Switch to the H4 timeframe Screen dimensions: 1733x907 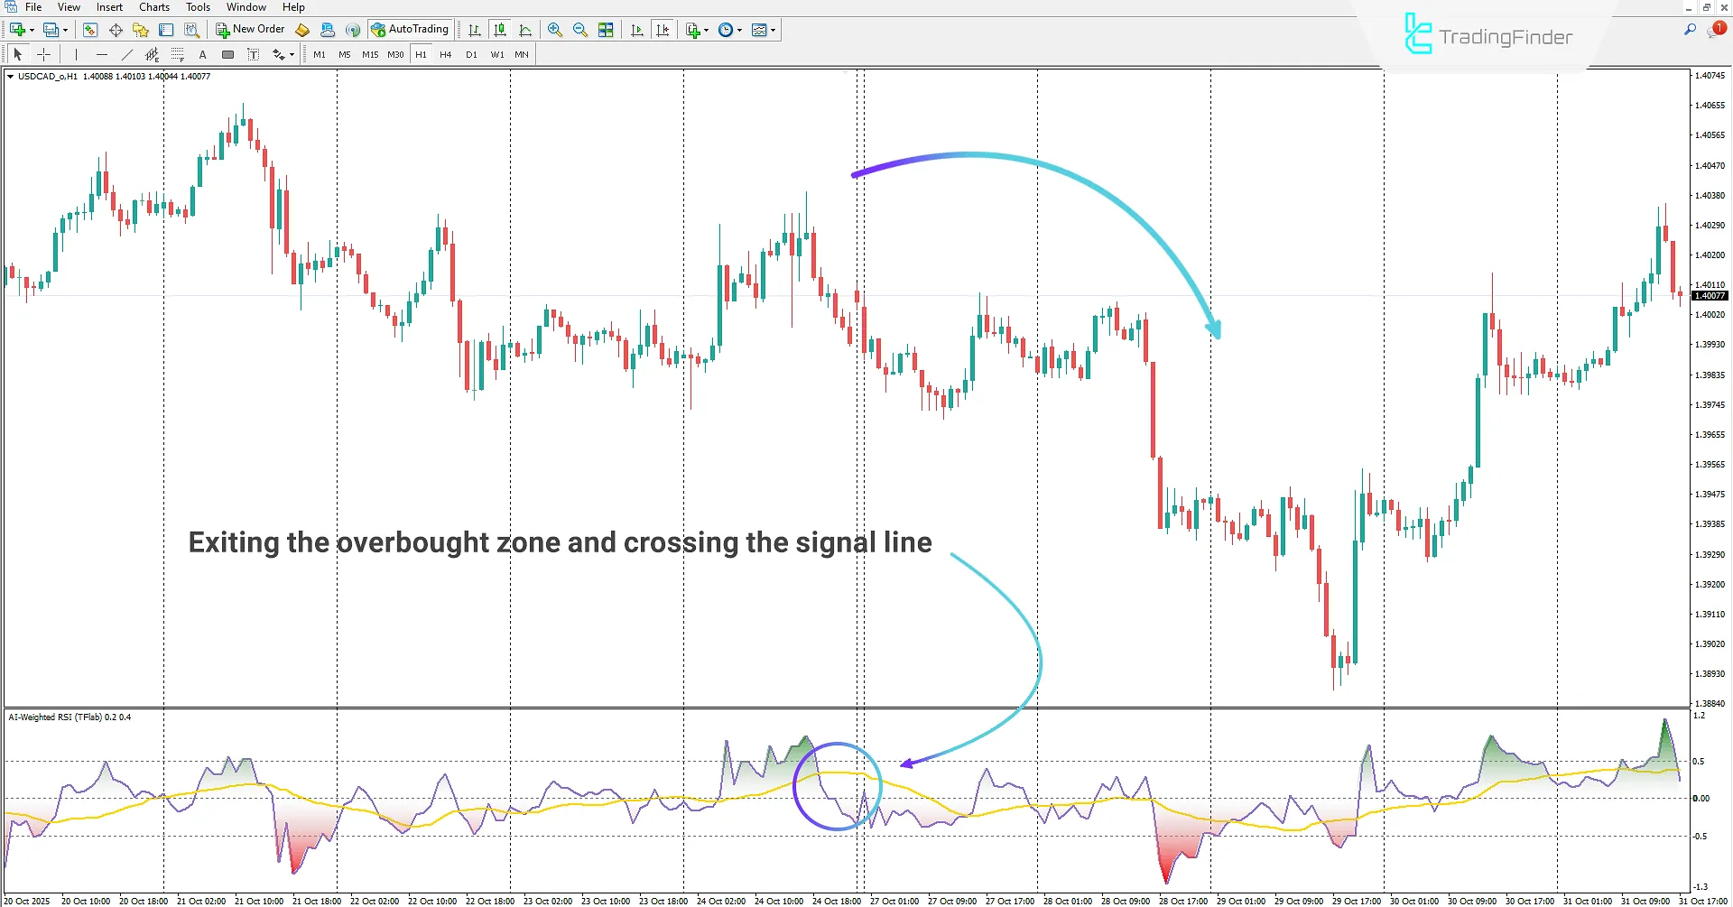pyautogui.click(x=445, y=54)
